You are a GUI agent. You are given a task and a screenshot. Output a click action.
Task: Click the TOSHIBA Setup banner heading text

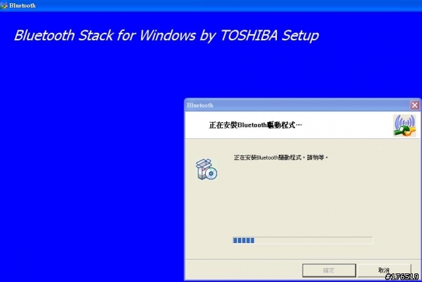click(x=166, y=36)
